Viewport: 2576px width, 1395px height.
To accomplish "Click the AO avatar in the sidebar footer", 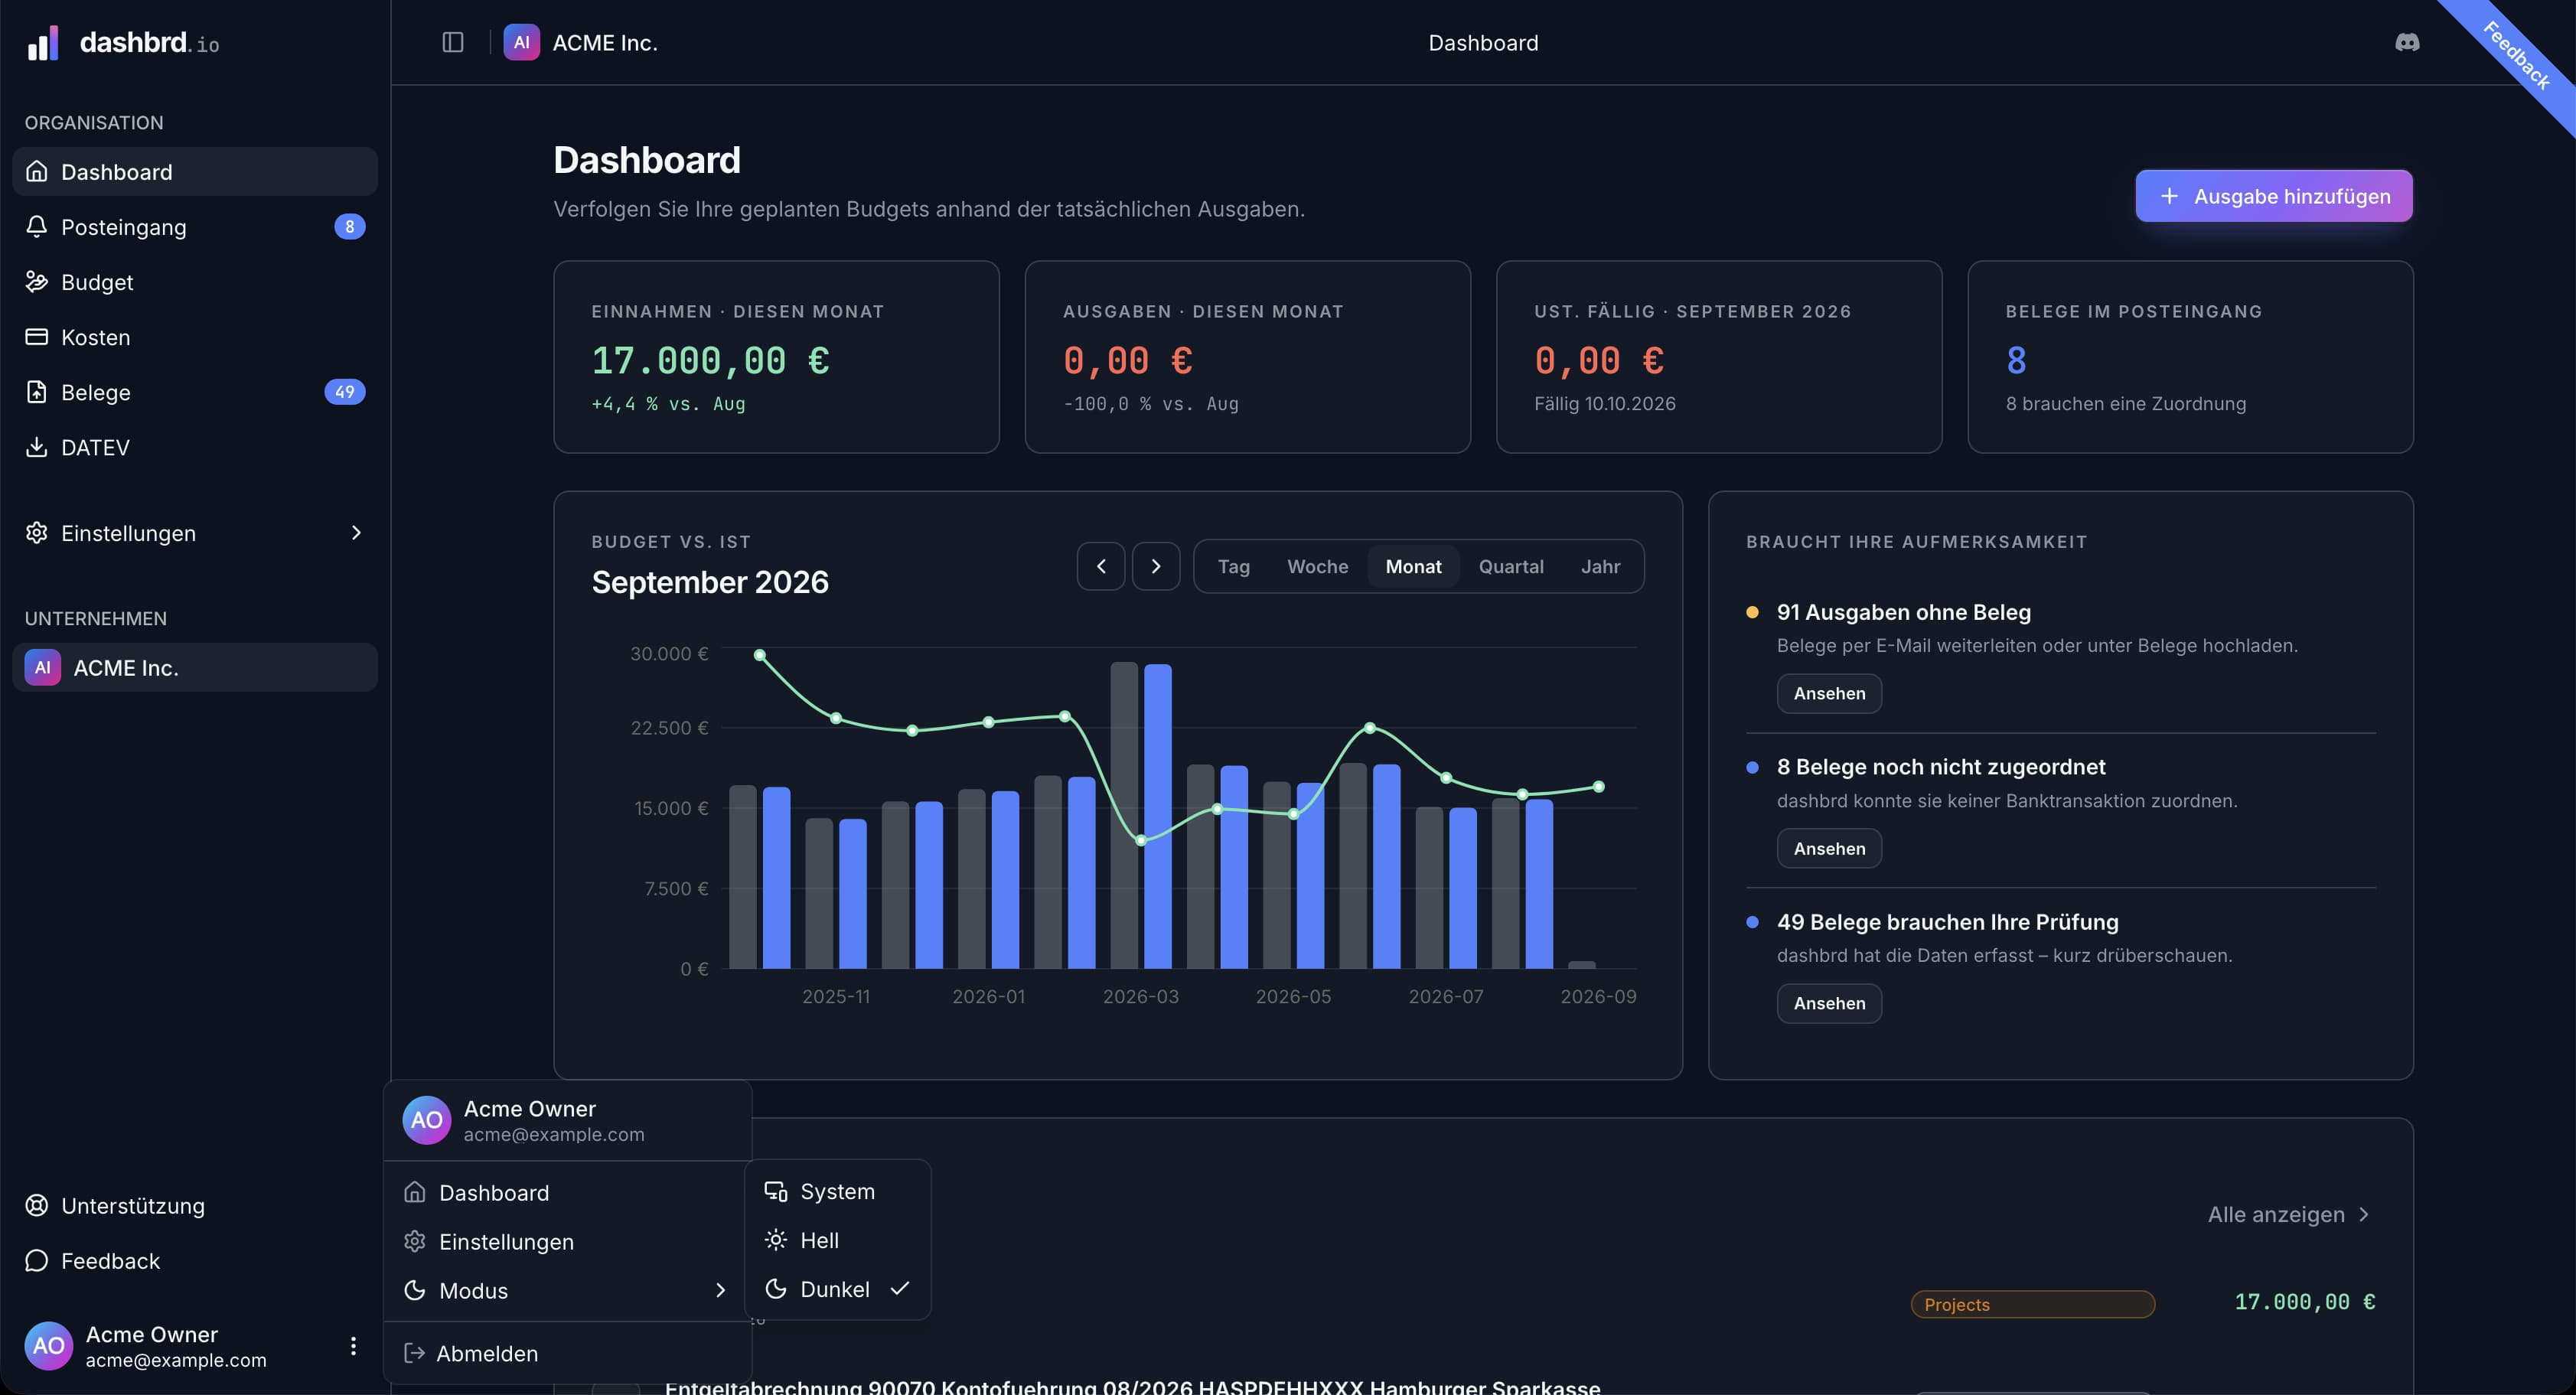I will coord(49,1346).
